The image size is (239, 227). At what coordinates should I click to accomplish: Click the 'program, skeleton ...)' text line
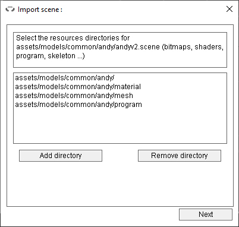[x=51, y=56]
